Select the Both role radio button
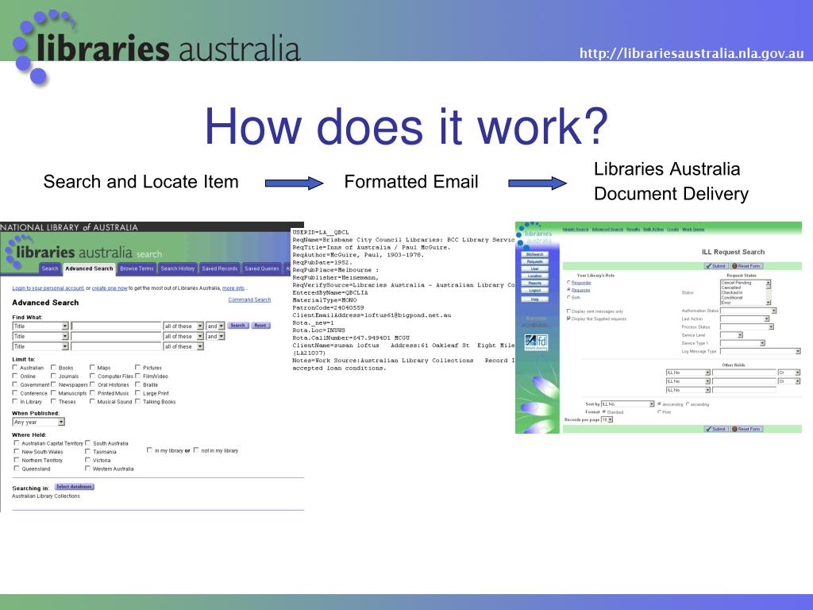Viewport: 813px width, 610px height. [568, 297]
